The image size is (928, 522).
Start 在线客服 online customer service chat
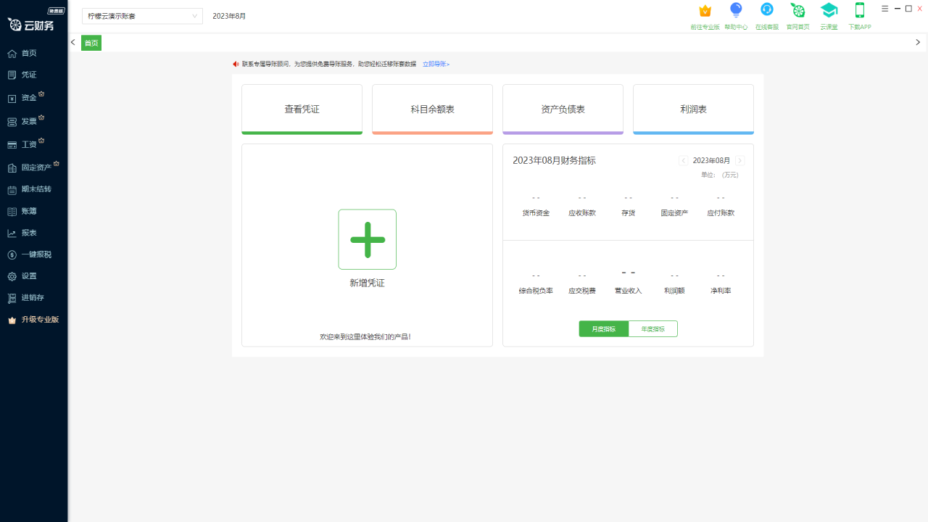coord(766,16)
